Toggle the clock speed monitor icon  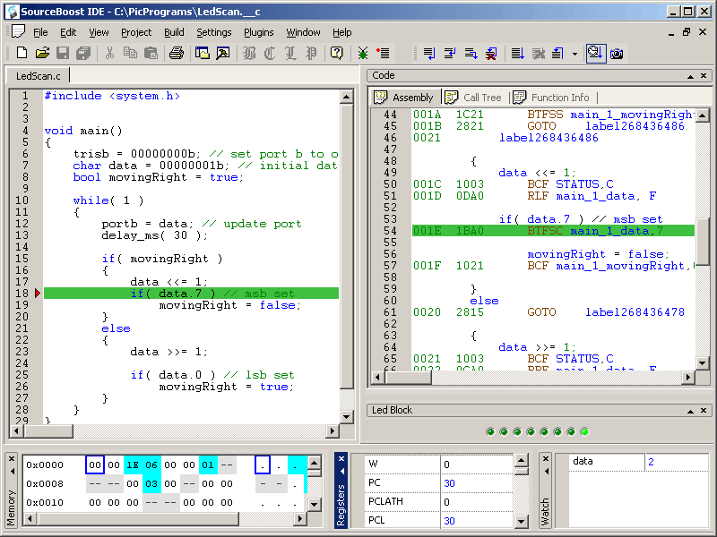click(x=596, y=54)
